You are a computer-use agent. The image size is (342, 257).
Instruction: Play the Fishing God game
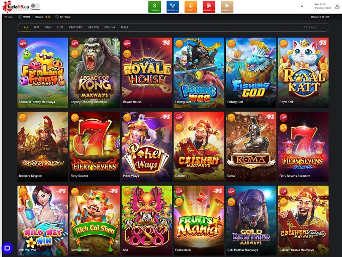(251, 72)
